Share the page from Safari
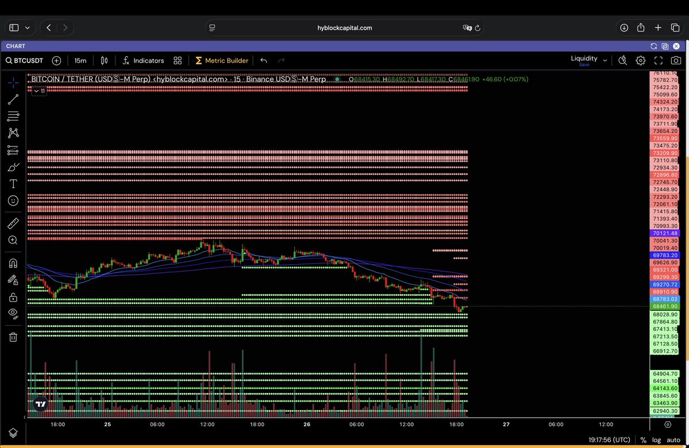 pos(641,28)
